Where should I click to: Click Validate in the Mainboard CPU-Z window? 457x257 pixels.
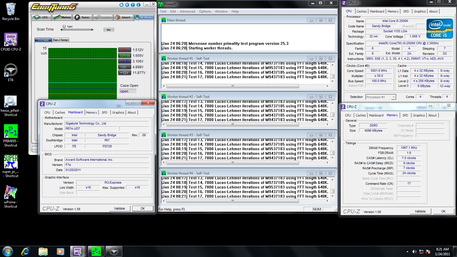[x=119, y=208]
